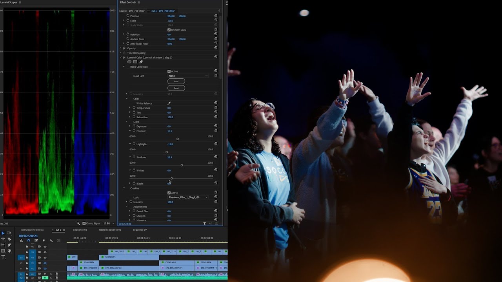Use the free draw bezier mask pen
Screen dimensions: 502x282
(x=141, y=62)
